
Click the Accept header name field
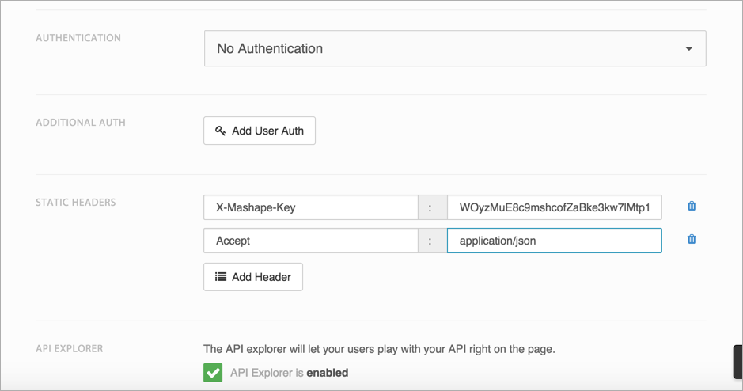coord(310,241)
